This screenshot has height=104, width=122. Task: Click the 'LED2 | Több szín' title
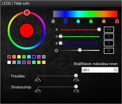pos(15,4)
